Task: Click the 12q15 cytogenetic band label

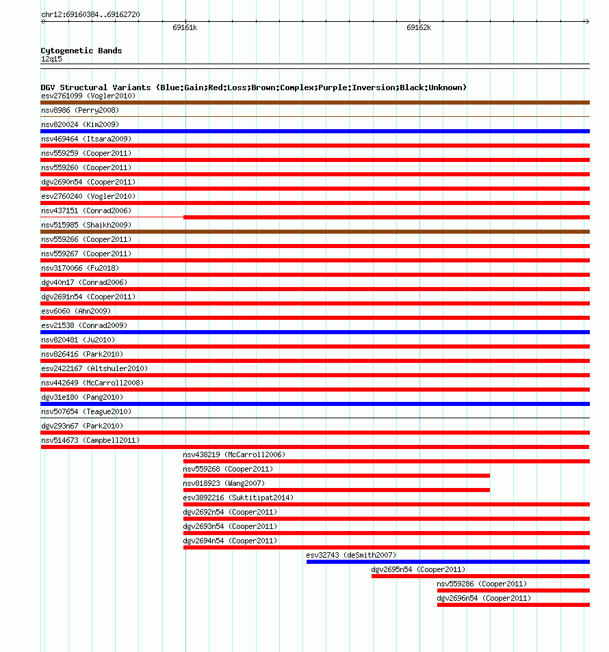Action: click(51, 59)
